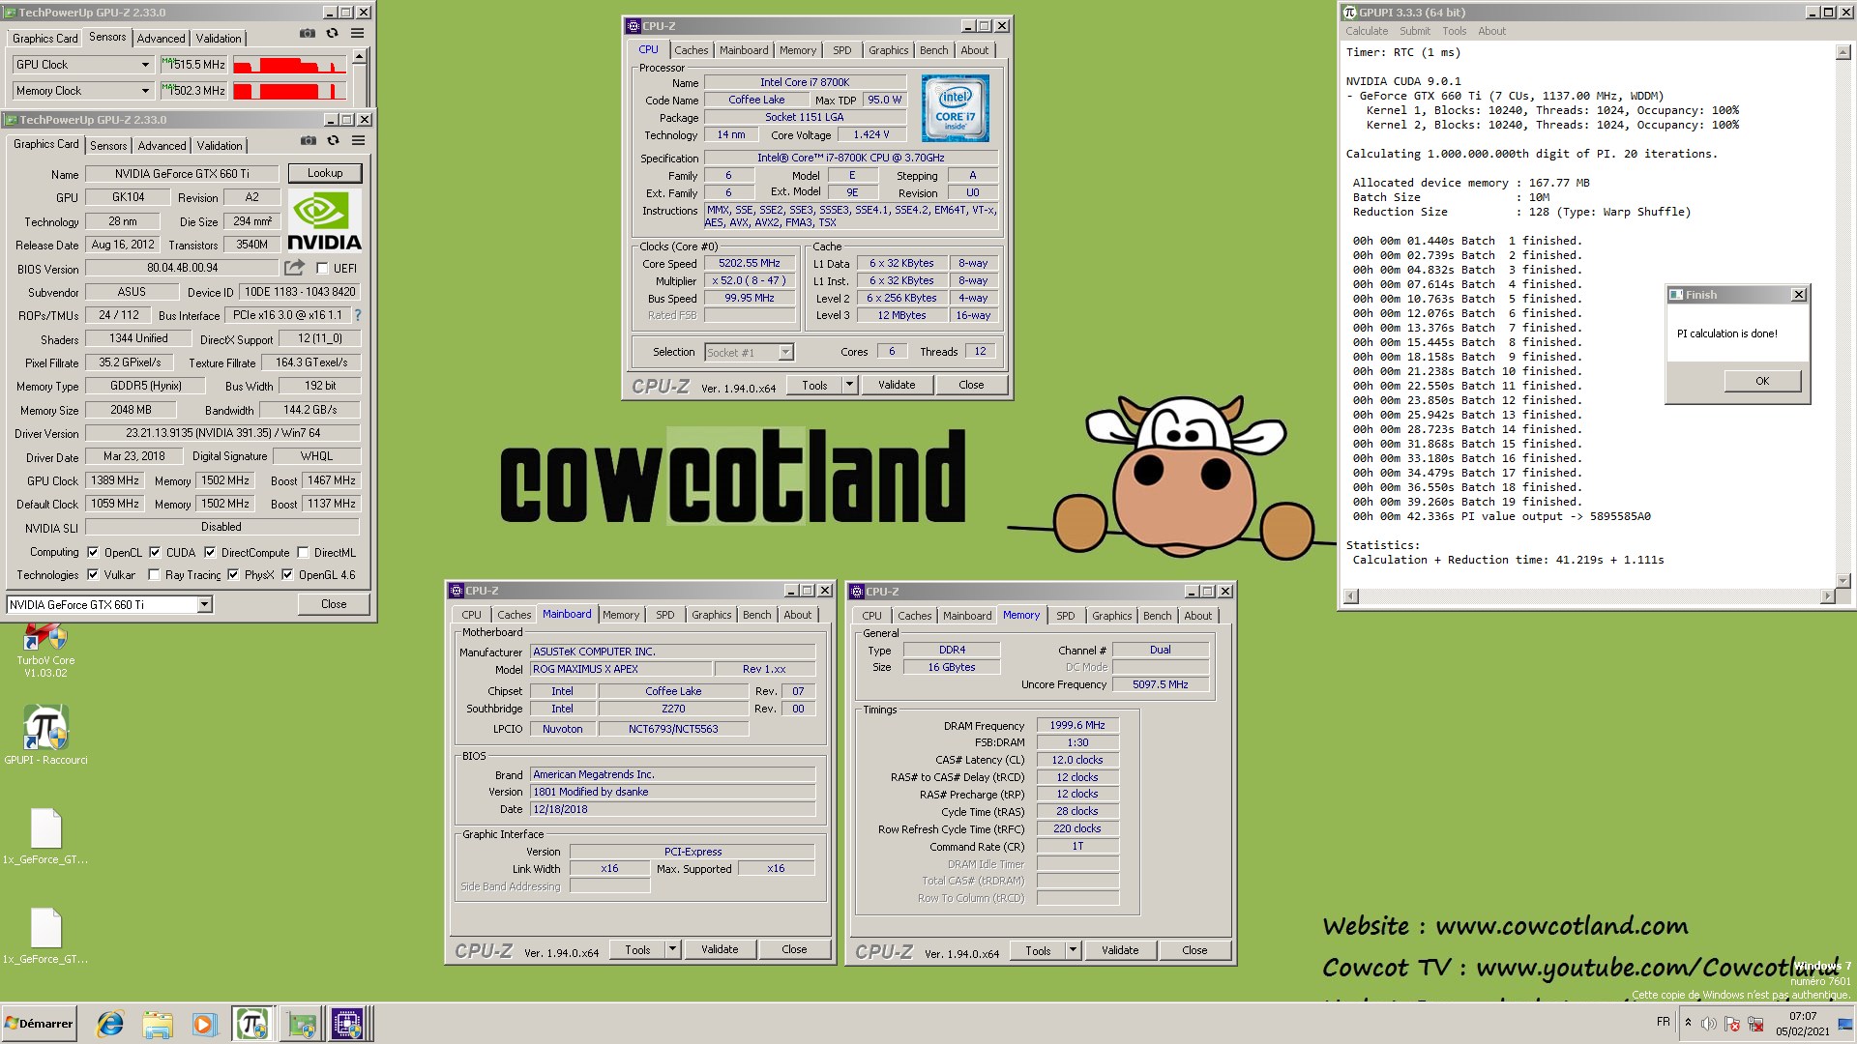Click the GPU-Z Sensors scrollbar up arrow
The width and height of the screenshot is (1857, 1044).
tap(360, 57)
